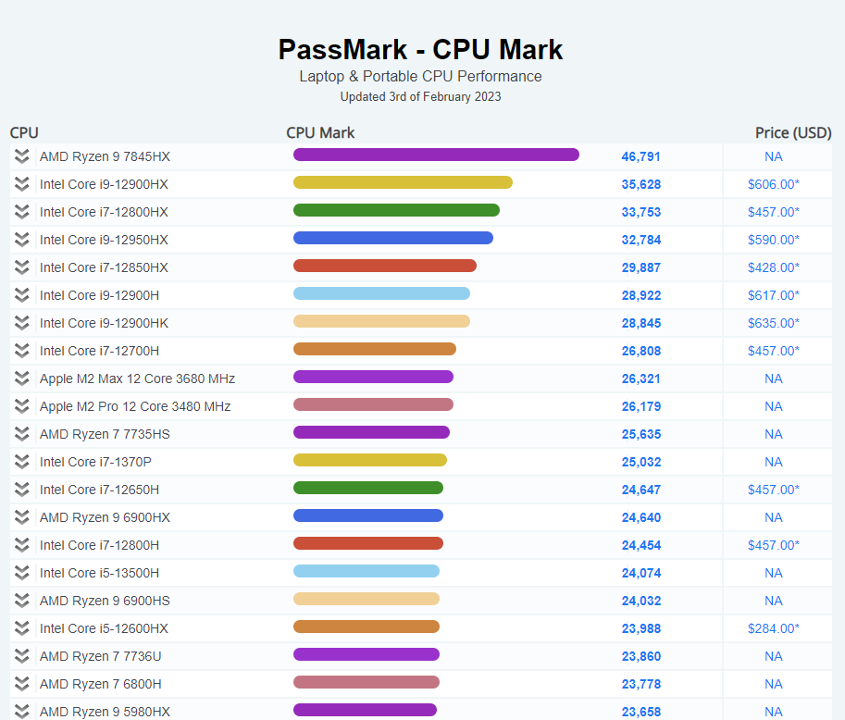This screenshot has height=720, width=845.
Task: Expand the Intel Core i9-12900H row chevron
Action: (x=21, y=295)
